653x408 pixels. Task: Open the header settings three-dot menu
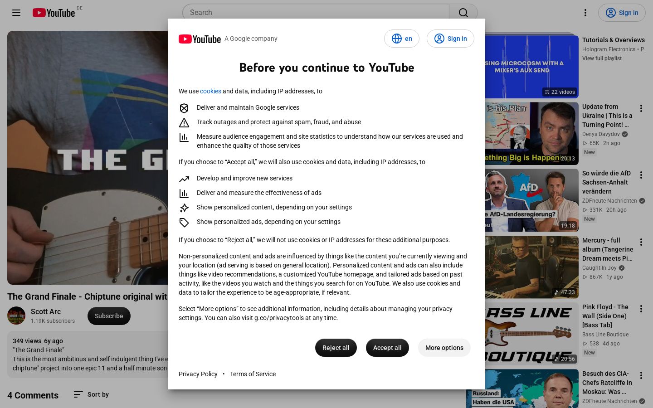click(585, 13)
